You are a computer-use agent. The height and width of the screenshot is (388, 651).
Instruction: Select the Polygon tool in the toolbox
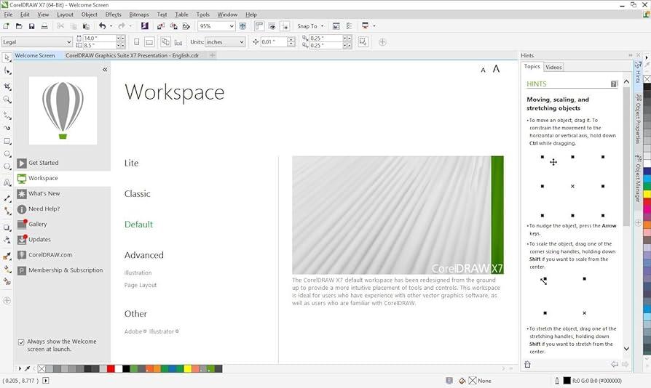coord(7,167)
